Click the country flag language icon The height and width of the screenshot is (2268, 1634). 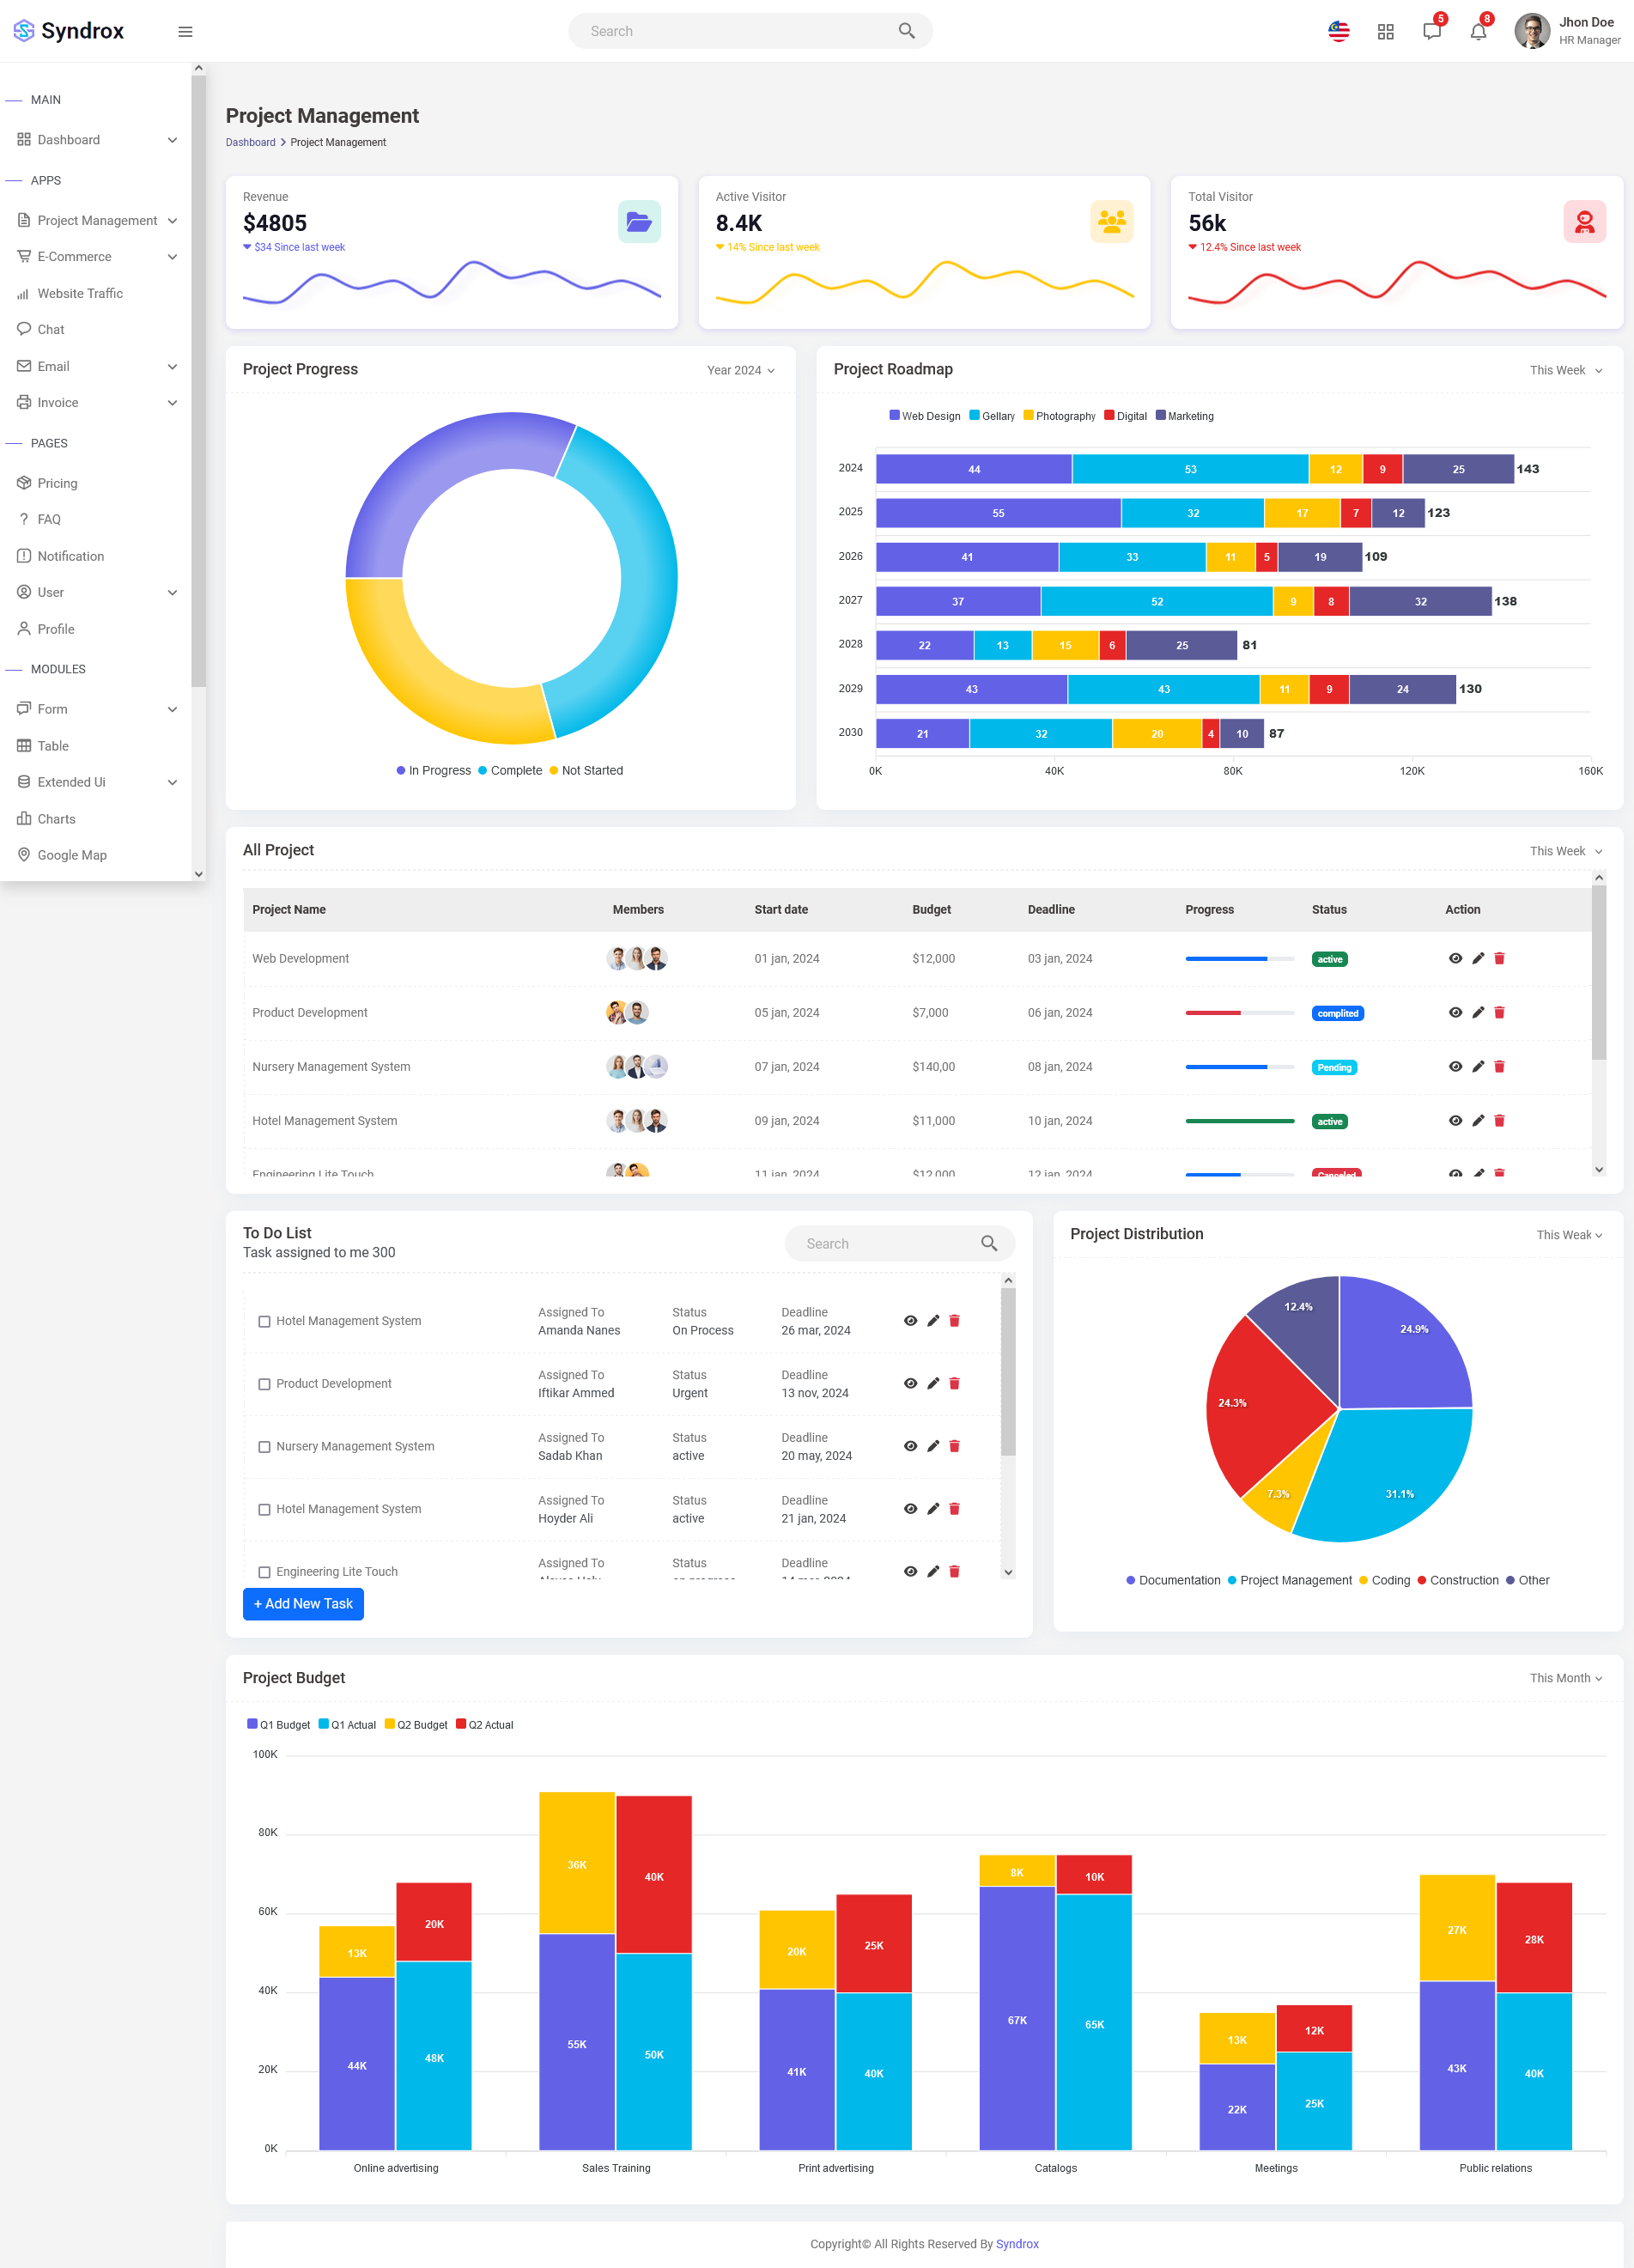pyautogui.click(x=1338, y=32)
